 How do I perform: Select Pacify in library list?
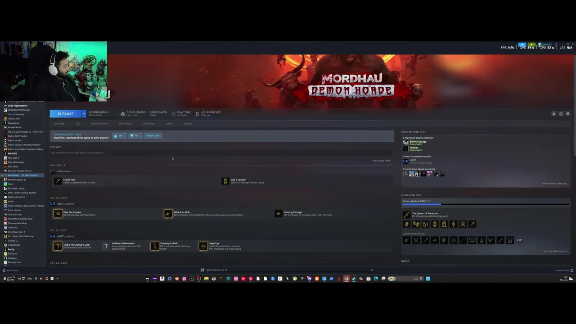[x=11, y=249]
